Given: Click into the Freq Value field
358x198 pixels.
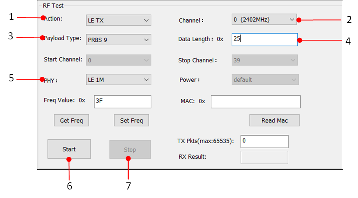Looking at the screenshot, I should click(x=122, y=101).
